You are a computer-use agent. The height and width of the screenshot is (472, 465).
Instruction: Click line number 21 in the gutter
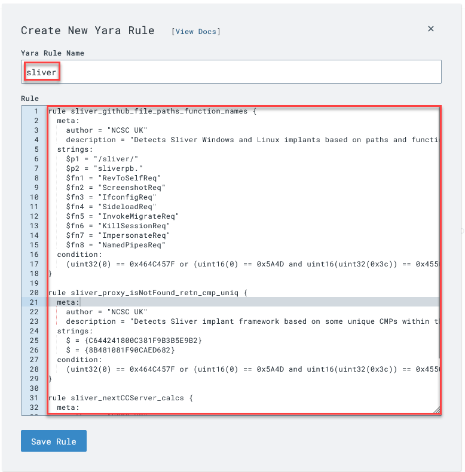point(34,302)
